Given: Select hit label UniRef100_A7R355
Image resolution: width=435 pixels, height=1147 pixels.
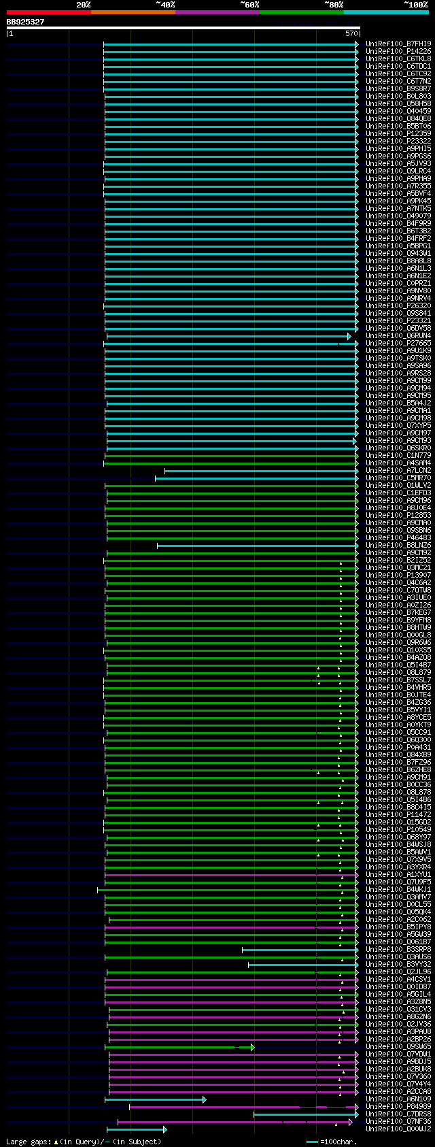Looking at the screenshot, I should pyautogui.click(x=398, y=186).
